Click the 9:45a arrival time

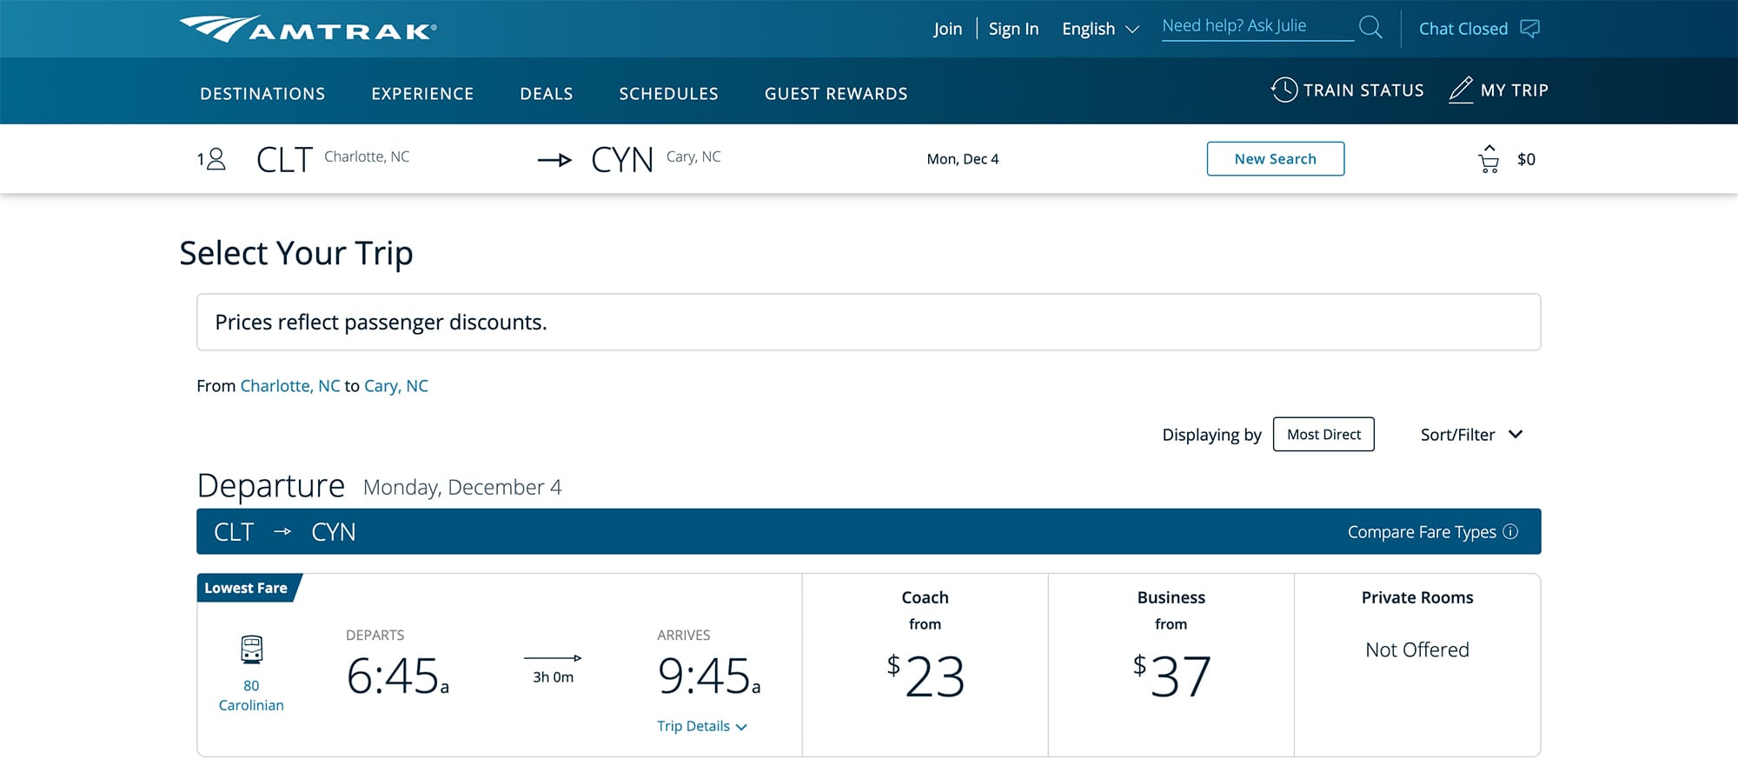click(709, 675)
